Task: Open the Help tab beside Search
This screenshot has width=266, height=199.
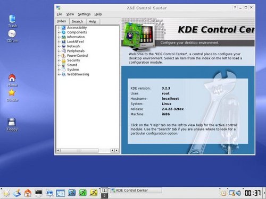Action: click(93, 22)
